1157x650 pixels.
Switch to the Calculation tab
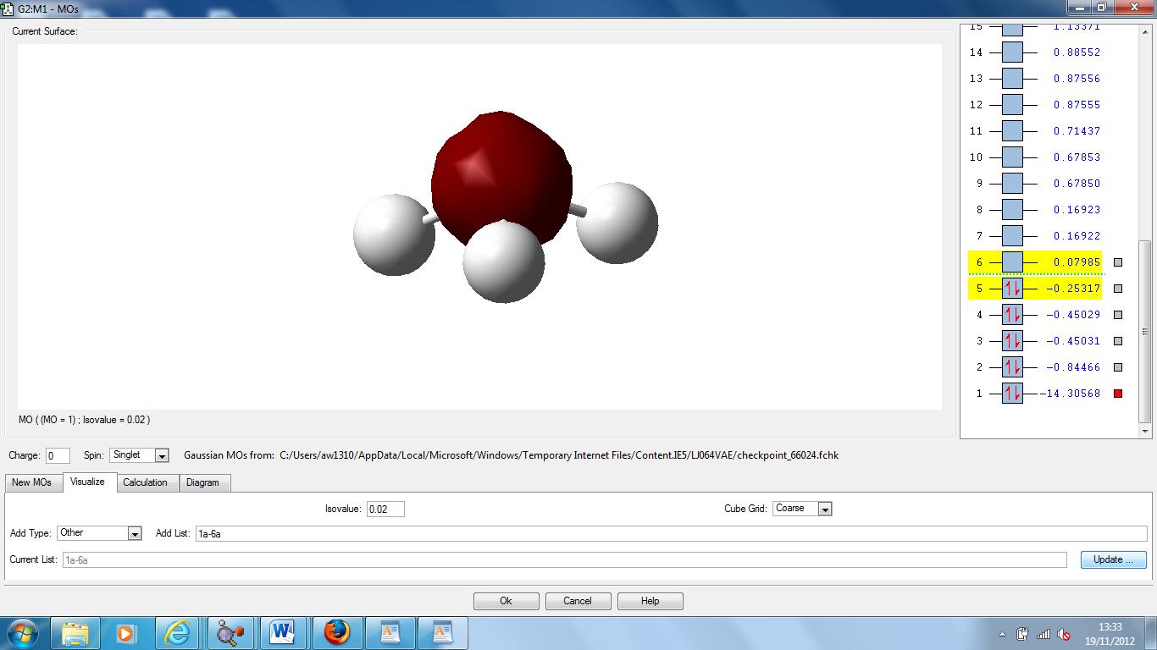tap(145, 482)
